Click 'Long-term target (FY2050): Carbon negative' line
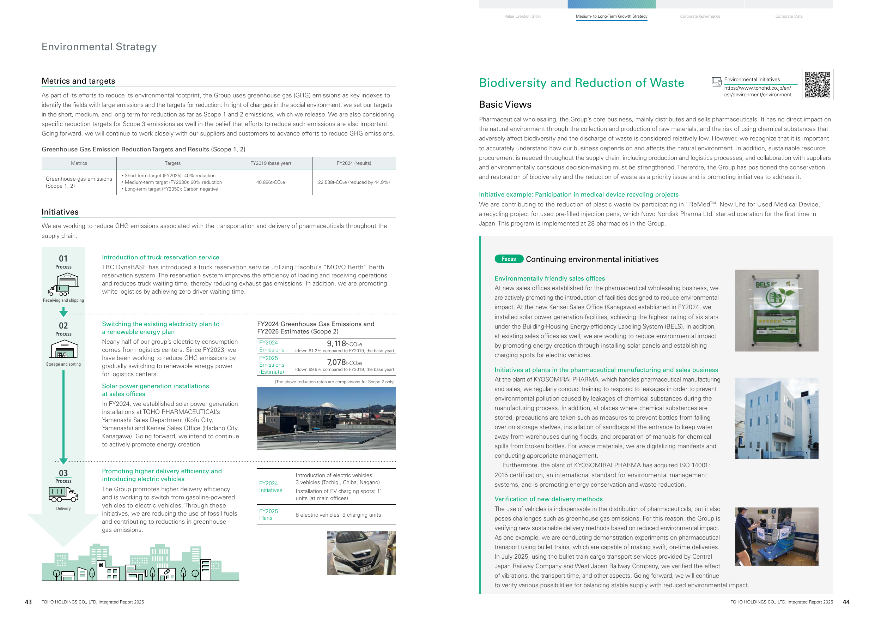 [x=170, y=189]
